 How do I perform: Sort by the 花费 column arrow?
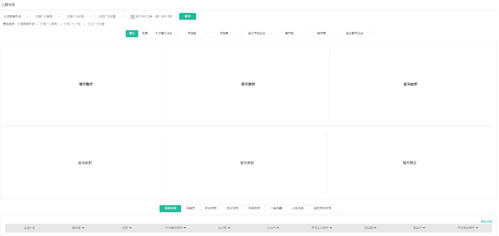click(x=131, y=228)
